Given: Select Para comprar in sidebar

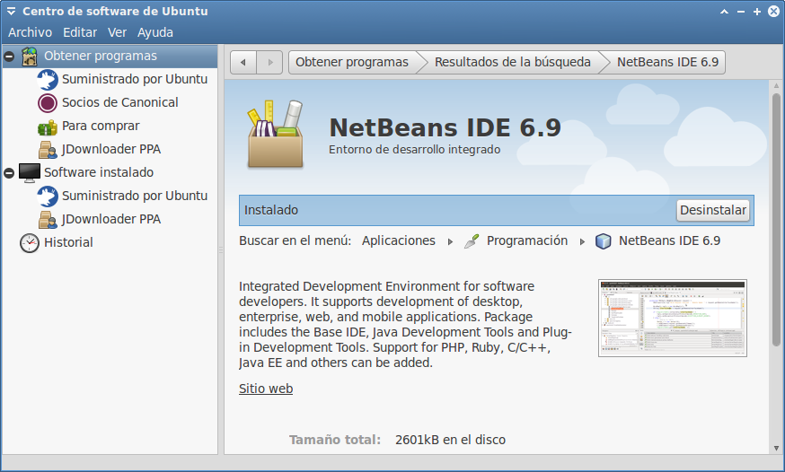Looking at the screenshot, I should (x=101, y=126).
